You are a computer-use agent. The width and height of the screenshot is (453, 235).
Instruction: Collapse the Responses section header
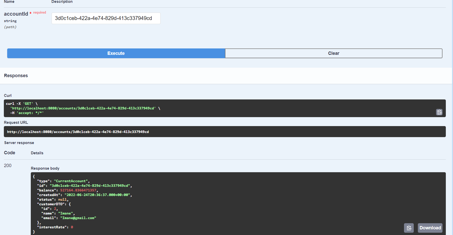(16, 76)
